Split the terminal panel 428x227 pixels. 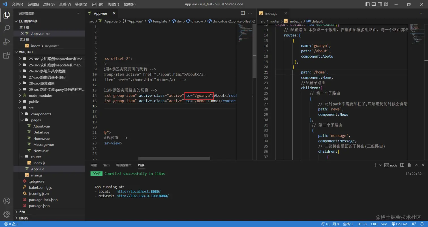click(402, 165)
